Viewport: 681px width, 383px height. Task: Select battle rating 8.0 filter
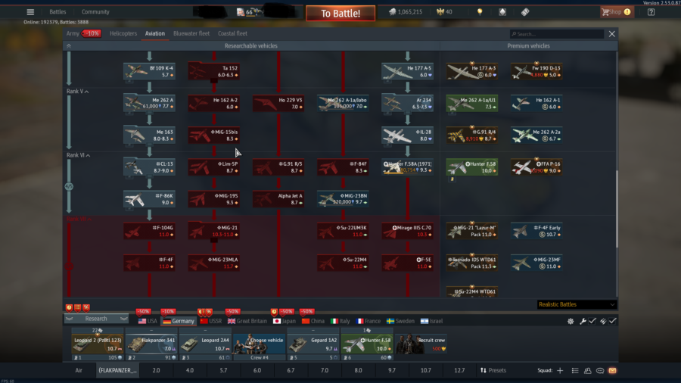(x=358, y=371)
